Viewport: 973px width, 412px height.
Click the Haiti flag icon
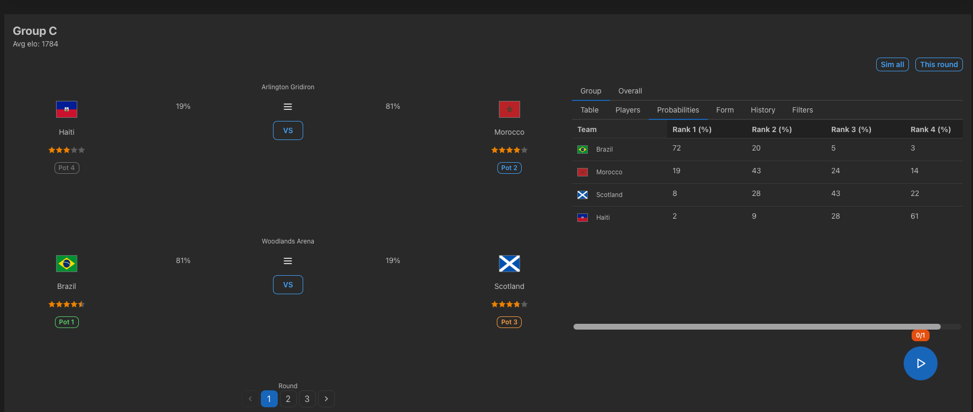click(67, 109)
